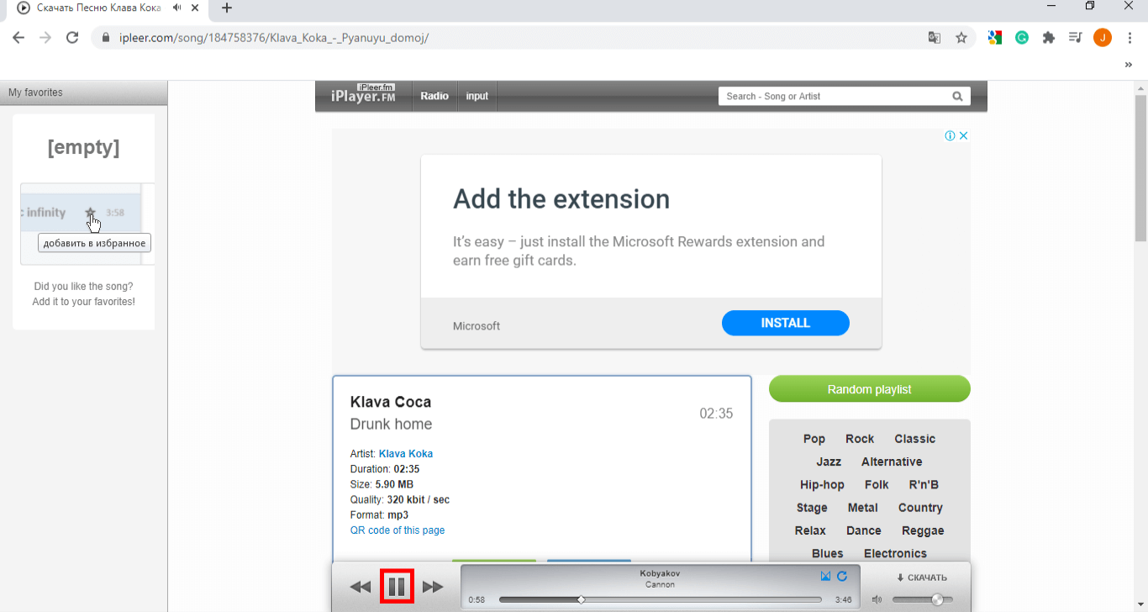The width and height of the screenshot is (1148, 612).
Task: Toggle shuffle icon in player
Action: tap(825, 576)
